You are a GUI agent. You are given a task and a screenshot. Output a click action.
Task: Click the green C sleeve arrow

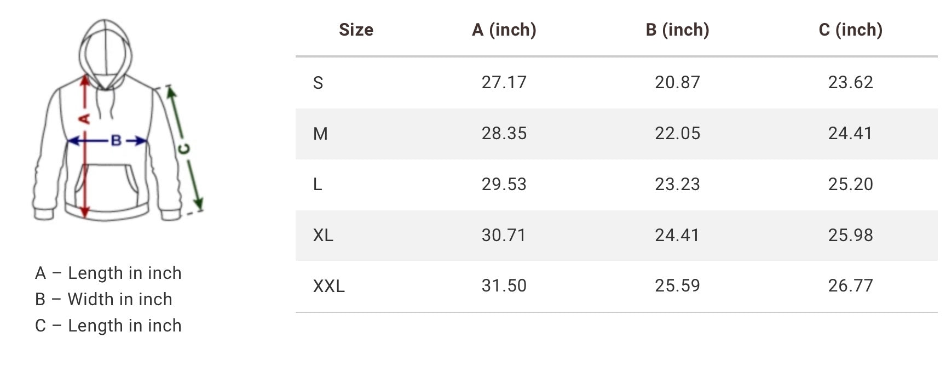pos(184,148)
